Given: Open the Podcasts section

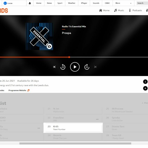Looking at the screenshot, I should (x=135, y=10).
